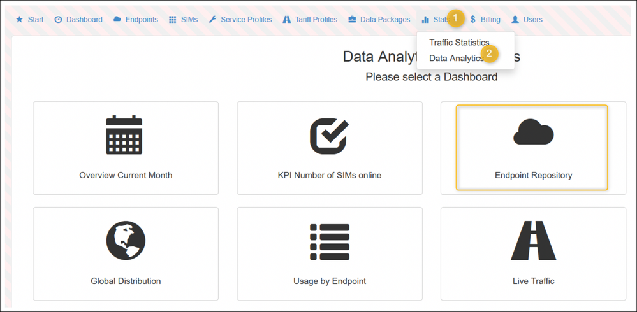Click the 'Please select a Dashboard' text
The width and height of the screenshot is (637, 312).
pos(432,76)
